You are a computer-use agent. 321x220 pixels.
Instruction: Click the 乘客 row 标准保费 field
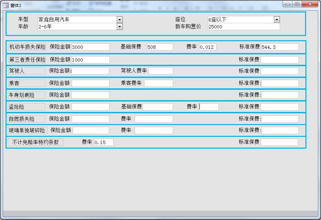(x=280, y=83)
